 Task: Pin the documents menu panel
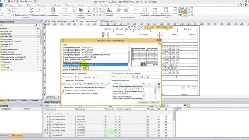pyautogui.click(x=39, y=21)
